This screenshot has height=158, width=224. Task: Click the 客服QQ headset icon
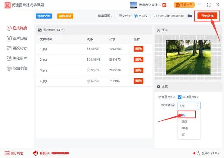(x=35, y=153)
